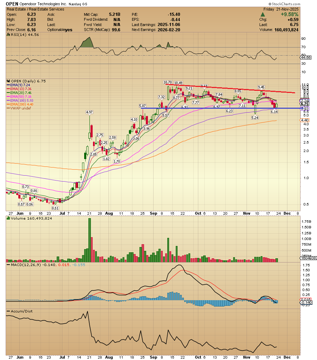Screen dimensions: 317x360
Task: Click the 4.97 July spike label
Action: pyautogui.click(x=89, y=112)
